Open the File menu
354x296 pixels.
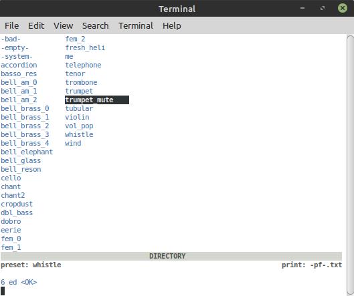[x=12, y=25]
